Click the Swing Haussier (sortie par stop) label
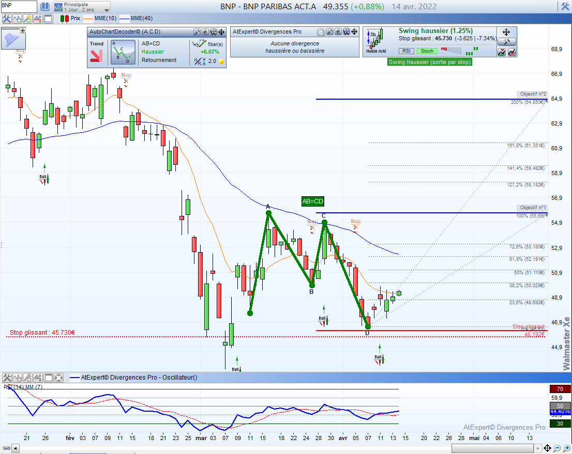The height and width of the screenshot is (454, 572). coord(430,62)
